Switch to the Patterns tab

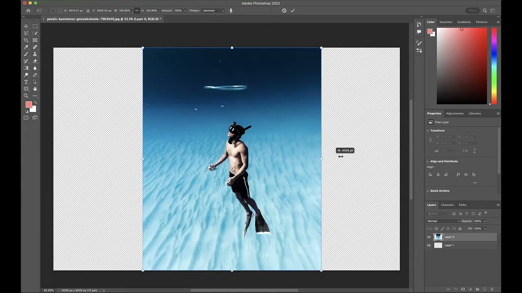pyautogui.click(x=482, y=22)
